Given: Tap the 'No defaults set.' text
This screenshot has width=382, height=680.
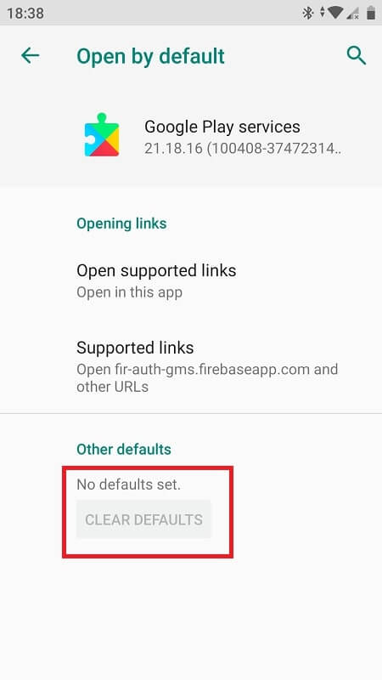Looking at the screenshot, I should tap(129, 484).
